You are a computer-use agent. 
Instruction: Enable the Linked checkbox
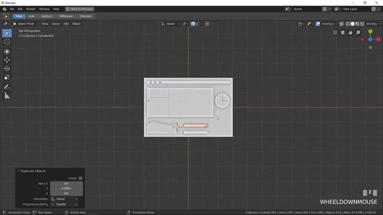click(80, 178)
